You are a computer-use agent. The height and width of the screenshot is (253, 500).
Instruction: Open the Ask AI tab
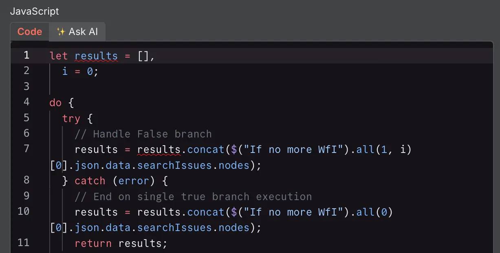(77, 32)
